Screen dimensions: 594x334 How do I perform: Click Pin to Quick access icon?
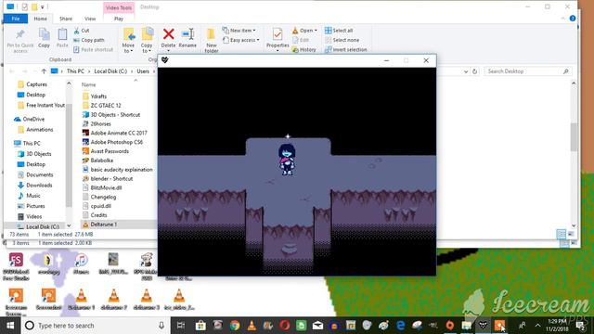tap(20, 35)
